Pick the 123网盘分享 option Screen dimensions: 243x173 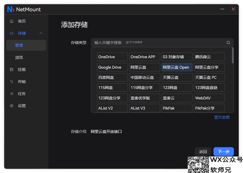click(112, 98)
